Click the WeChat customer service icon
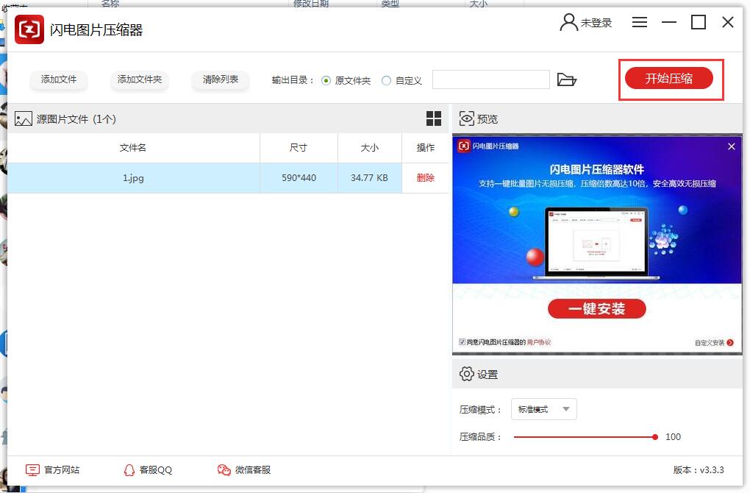 [x=224, y=469]
